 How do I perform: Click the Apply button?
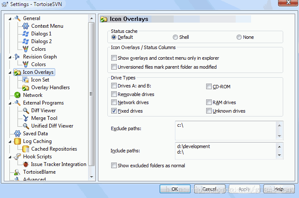click(244, 189)
